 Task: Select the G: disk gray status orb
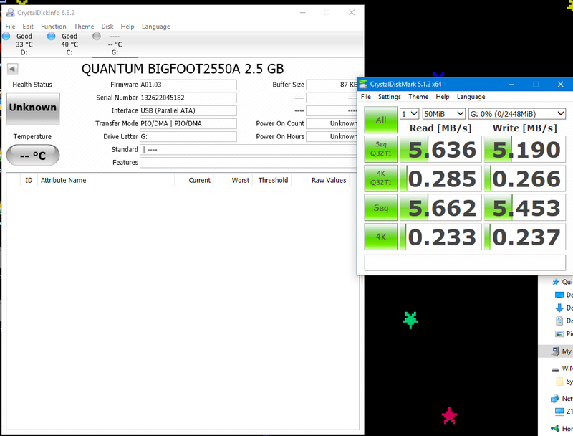(x=97, y=36)
